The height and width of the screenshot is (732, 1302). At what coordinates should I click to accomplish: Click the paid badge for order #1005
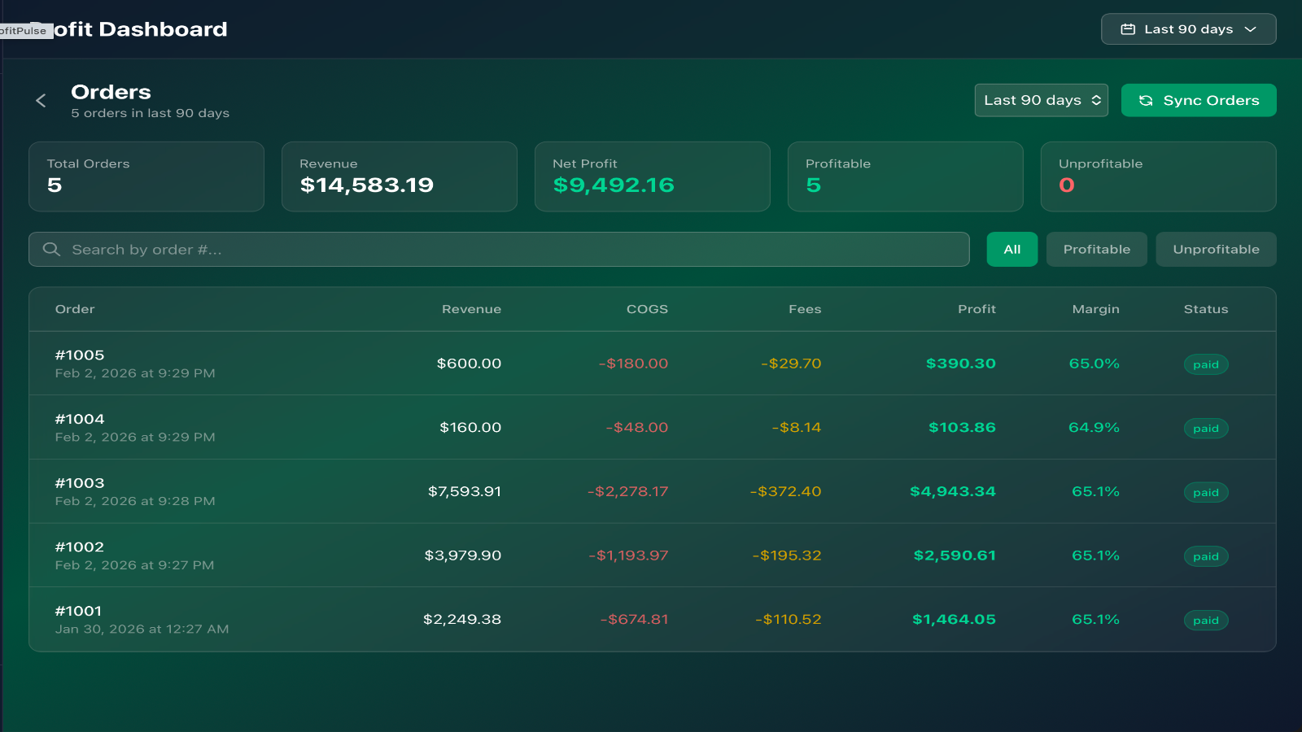[1206, 364]
